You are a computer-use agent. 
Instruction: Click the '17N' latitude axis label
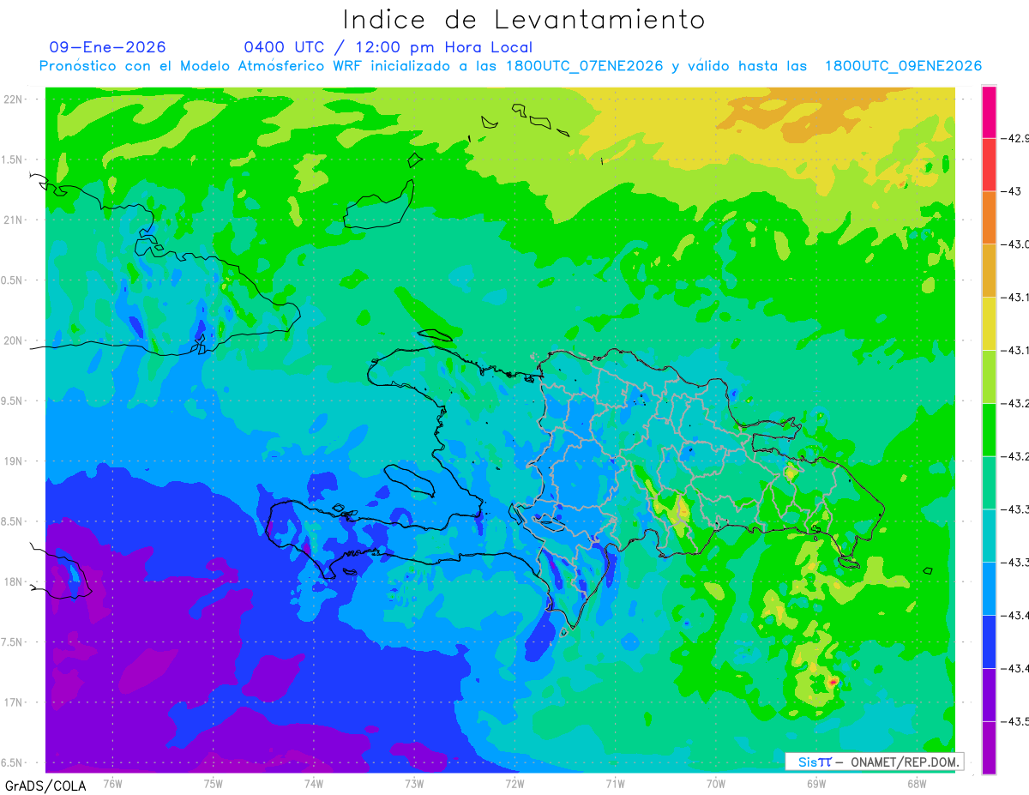[15, 702]
